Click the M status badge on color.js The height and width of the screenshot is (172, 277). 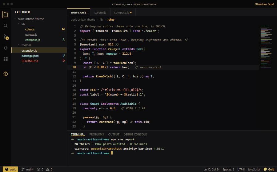pyautogui.click(x=63, y=29)
